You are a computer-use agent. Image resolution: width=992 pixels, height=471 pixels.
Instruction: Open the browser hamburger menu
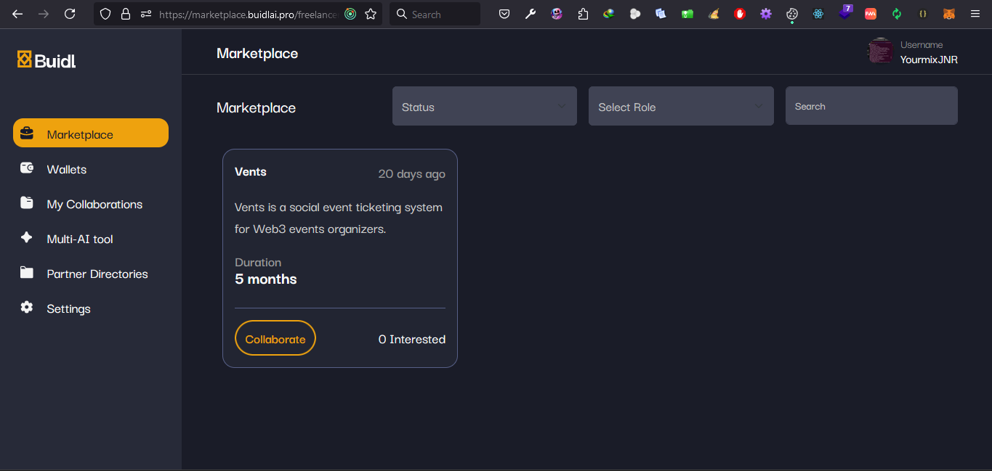click(x=975, y=14)
